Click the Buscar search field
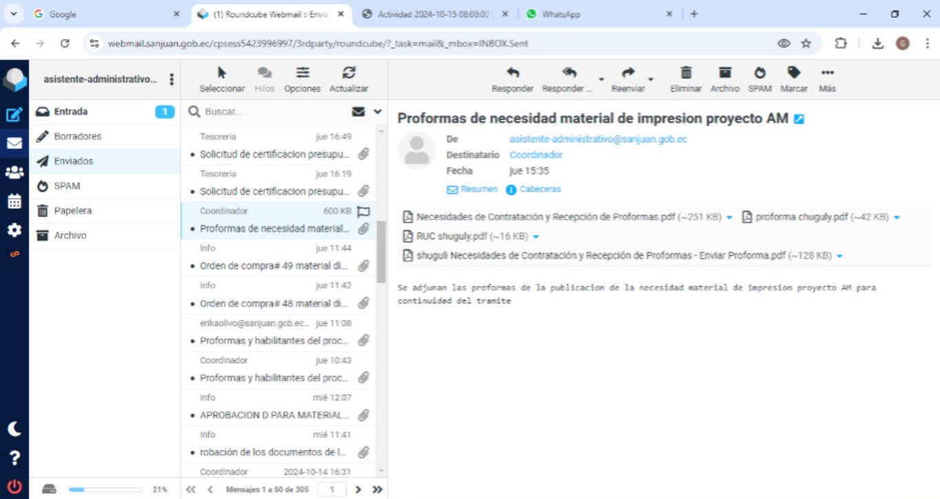The width and height of the screenshot is (940, 499). coord(272,112)
